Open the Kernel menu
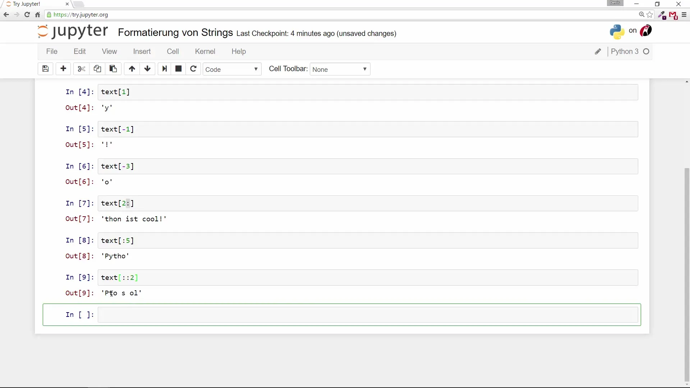690x388 pixels. click(205, 52)
